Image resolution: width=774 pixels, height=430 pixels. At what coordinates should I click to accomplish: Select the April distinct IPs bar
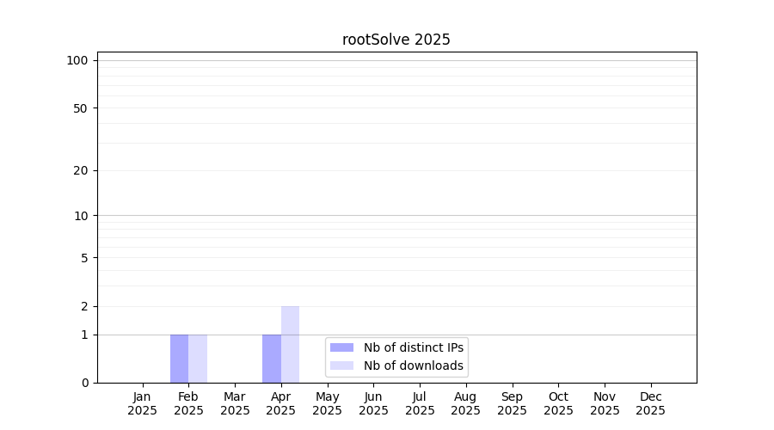272,359
